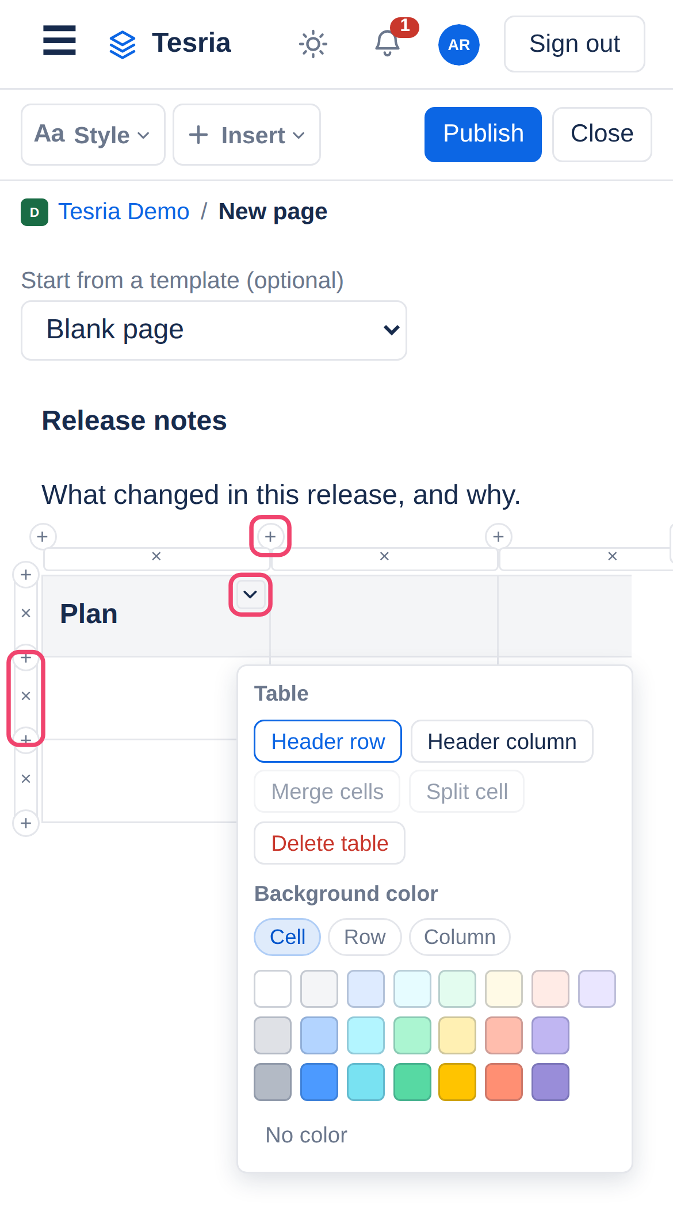Click Delete table option
673x1208 pixels.
(330, 843)
